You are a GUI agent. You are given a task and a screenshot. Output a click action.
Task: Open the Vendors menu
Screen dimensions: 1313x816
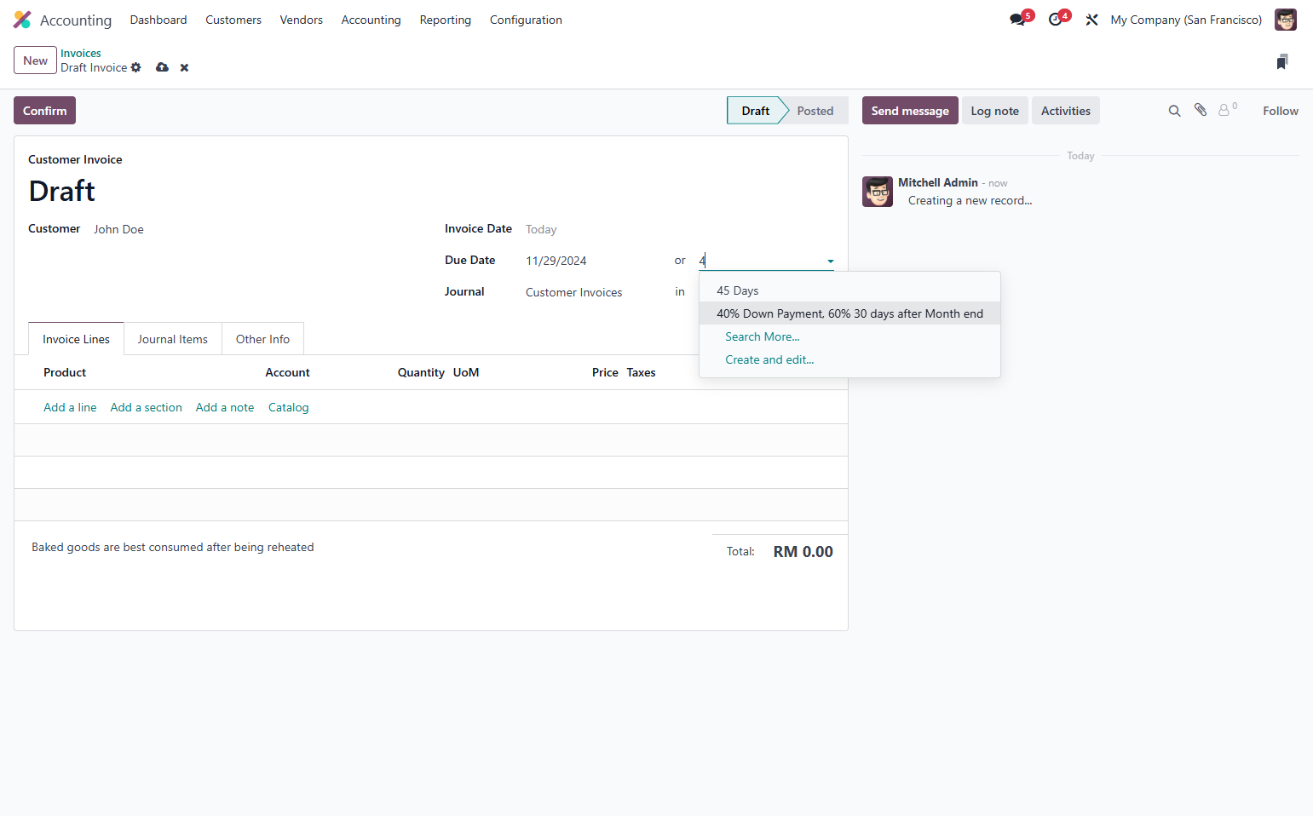coord(302,20)
